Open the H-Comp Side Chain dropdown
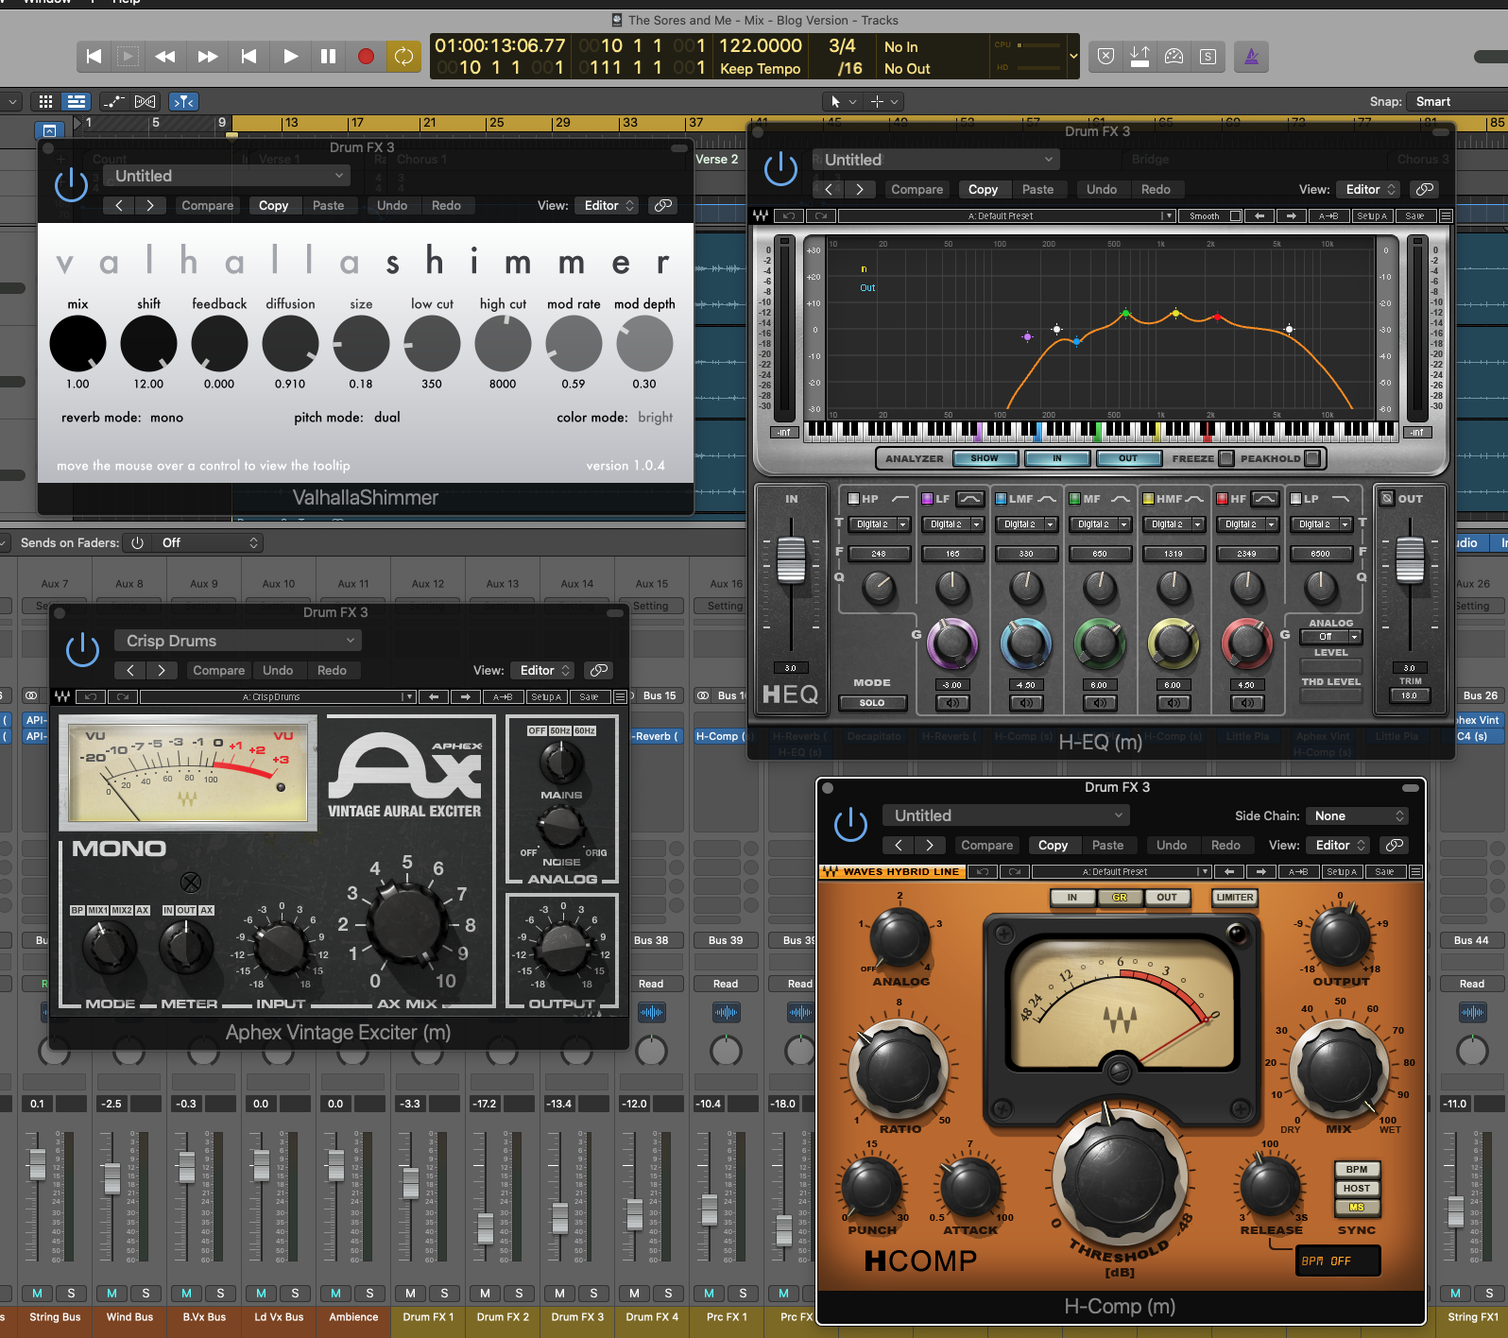Image resolution: width=1508 pixels, height=1338 pixels. [1358, 815]
